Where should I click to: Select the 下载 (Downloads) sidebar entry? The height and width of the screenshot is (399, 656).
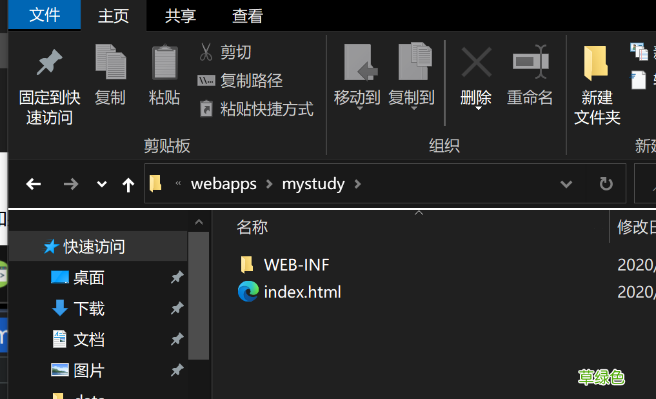pyautogui.click(x=90, y=308)
